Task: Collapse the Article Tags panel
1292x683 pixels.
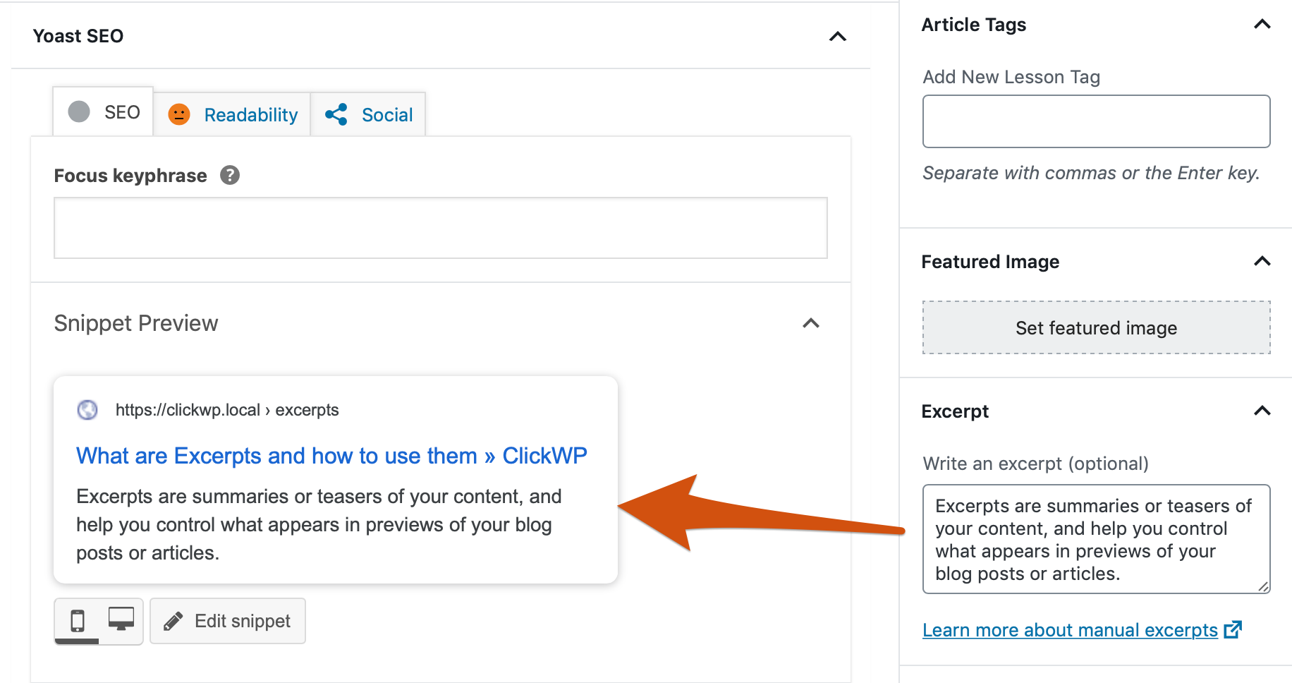Action: 1262,25
